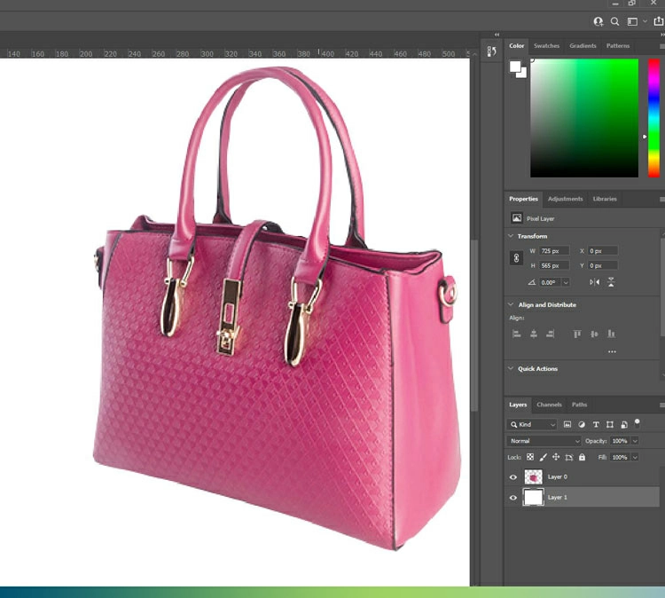Click the align left edges icon

[x=516, y=334]
